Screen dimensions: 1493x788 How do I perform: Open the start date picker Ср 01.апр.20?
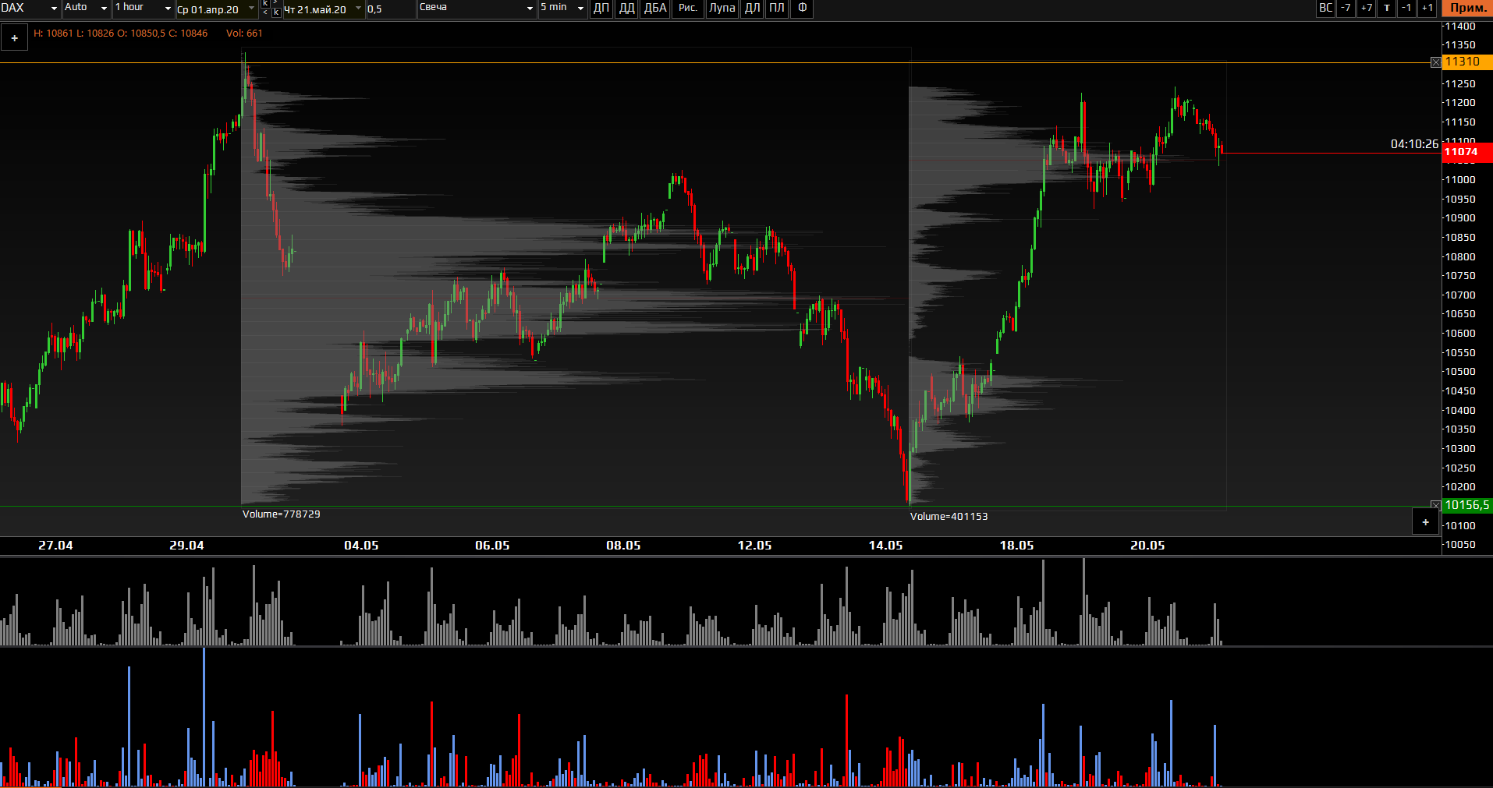[251, 9]
